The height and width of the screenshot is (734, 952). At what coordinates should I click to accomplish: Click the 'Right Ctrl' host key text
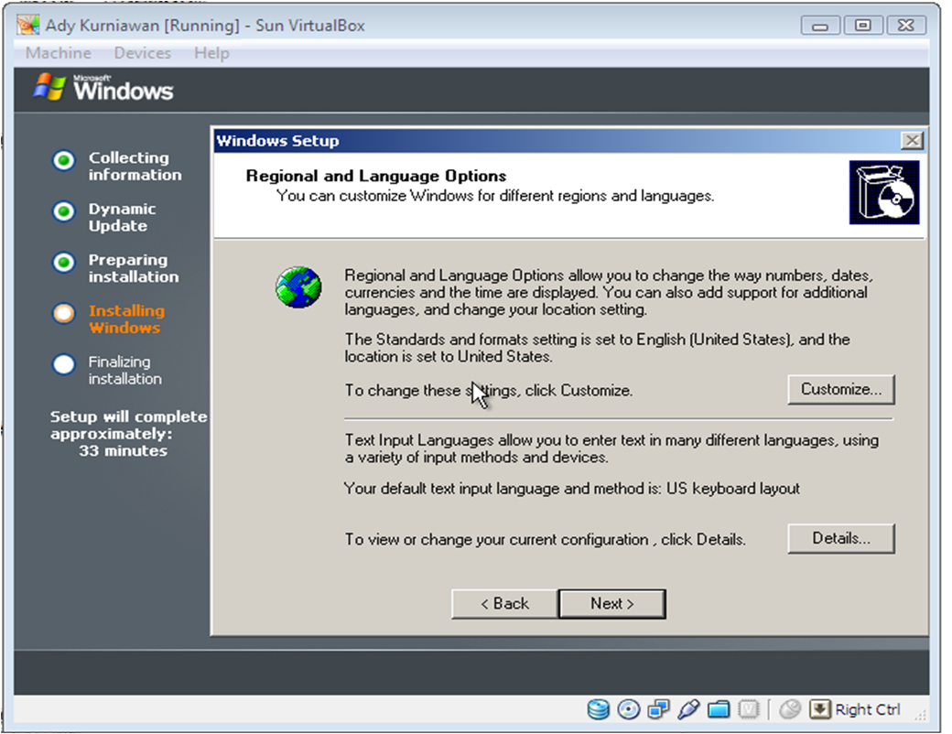(x=868, y=709)
